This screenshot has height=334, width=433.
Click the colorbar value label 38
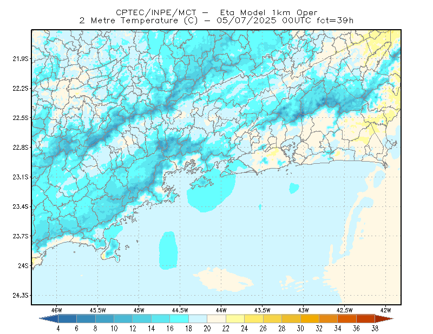coord(375,329)
